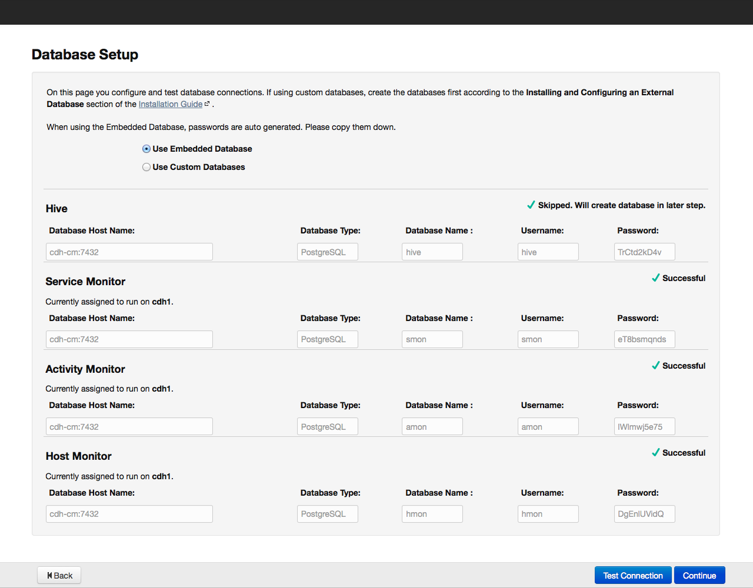The image size is (753, 588).
Task: Click the Hive username field
Action: [x=548, y=252]
